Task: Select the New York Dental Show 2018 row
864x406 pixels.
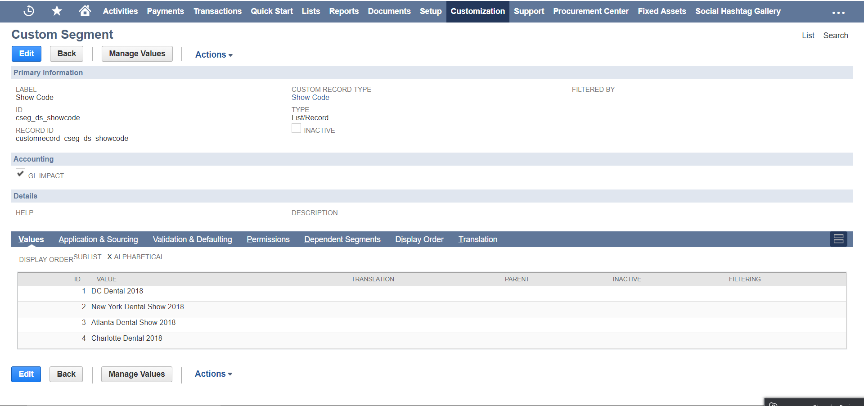Action: 138,307
